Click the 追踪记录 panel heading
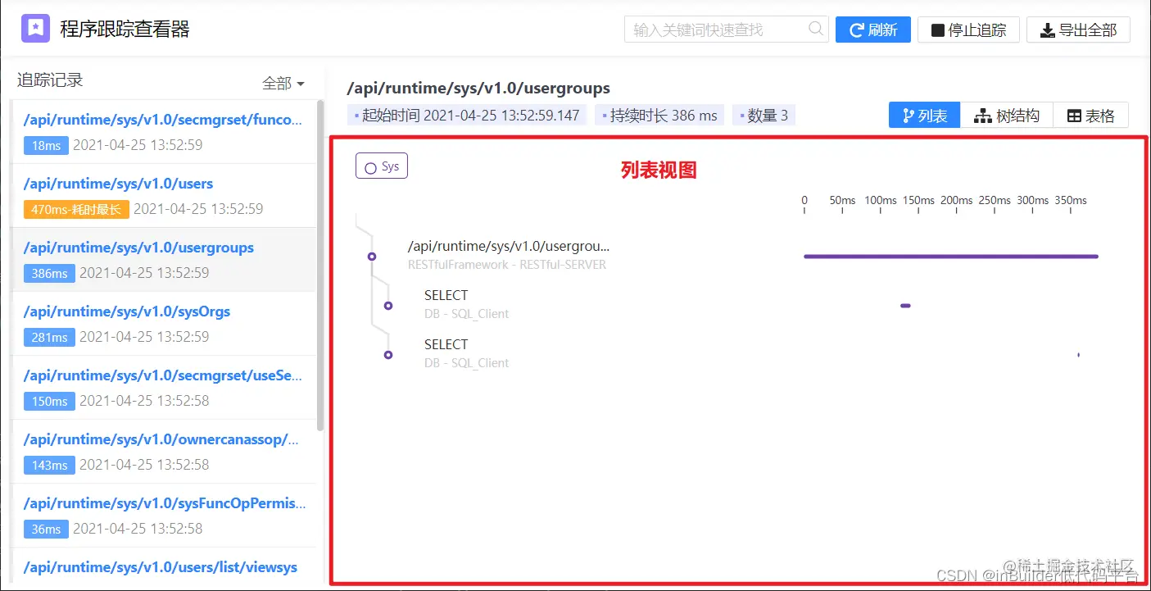This screenshot has width=1151, height=591. [x=50, y=80]
